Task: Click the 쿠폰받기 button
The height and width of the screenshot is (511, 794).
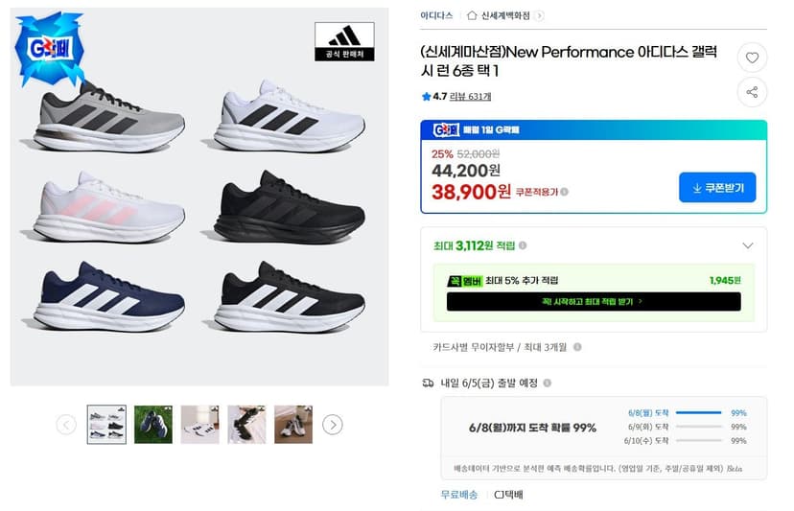Action: [x=717, y=187]
